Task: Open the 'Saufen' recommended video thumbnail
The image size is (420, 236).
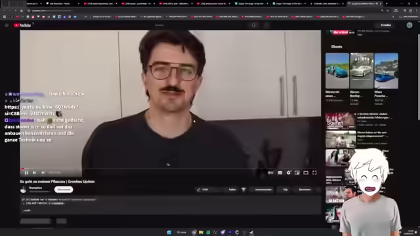Action: point(341,121)
